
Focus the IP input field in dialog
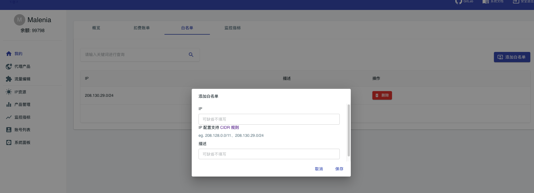[269, 119]
